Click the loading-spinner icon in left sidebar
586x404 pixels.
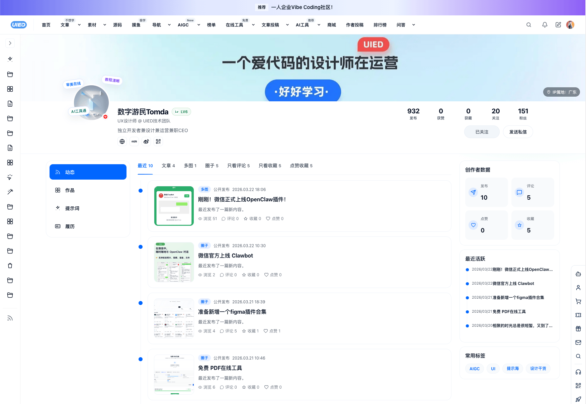point(10,177)
